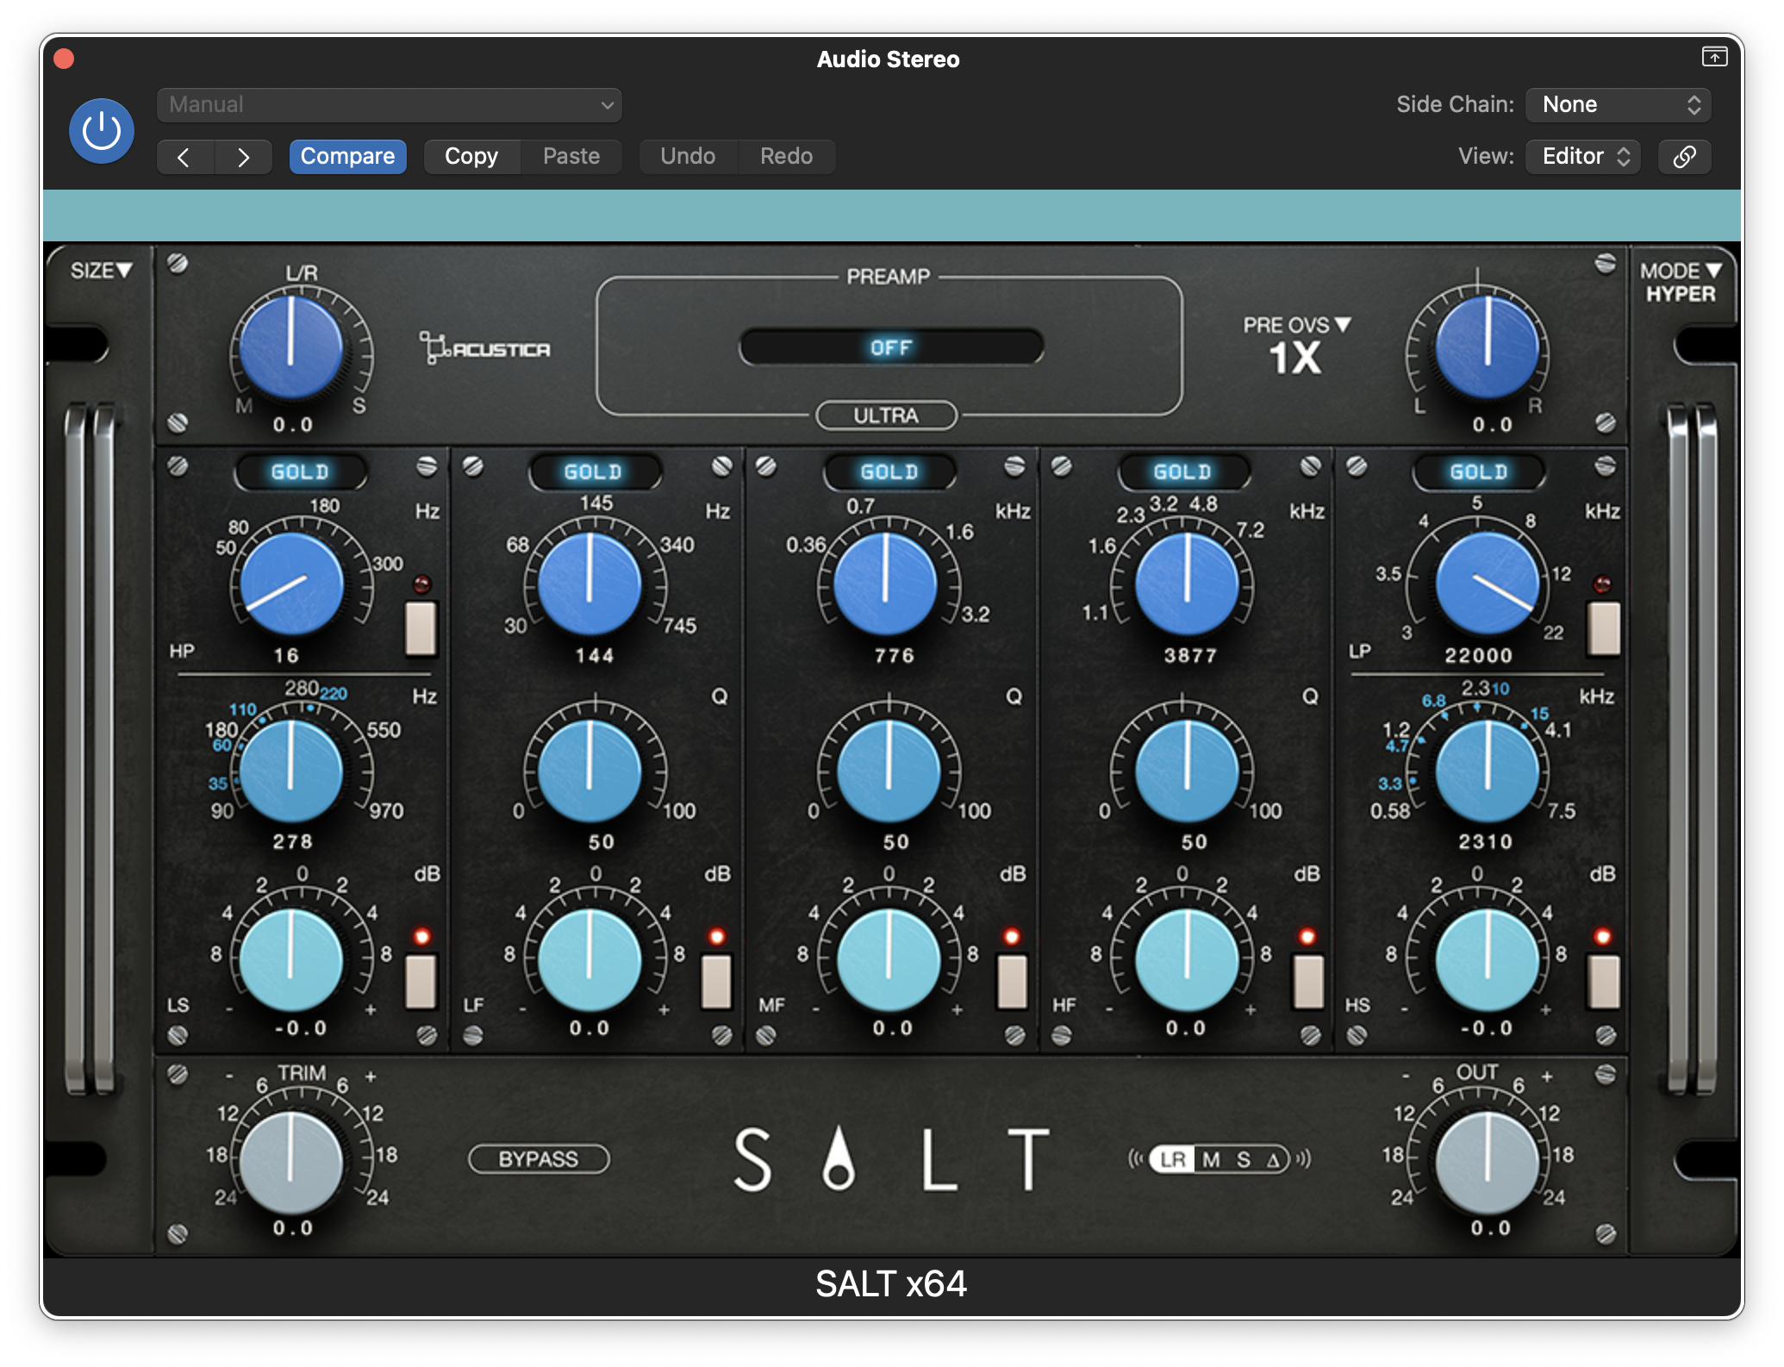Click the LP frequency value 22000
Image resolution: width=1784 pixels, height=1367 pixels.
(x=1479, y=656)
